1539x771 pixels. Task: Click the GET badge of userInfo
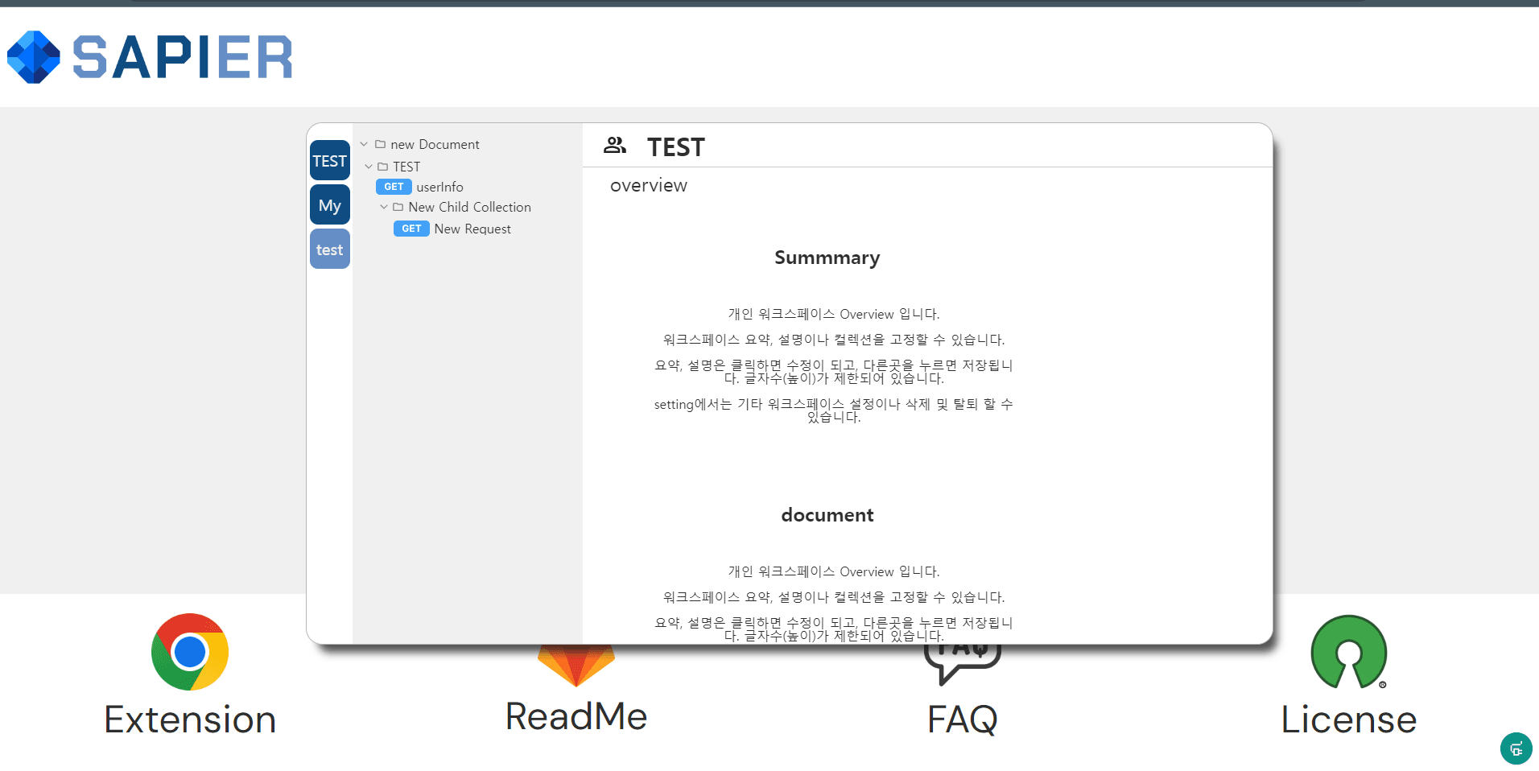pos(394,187)
